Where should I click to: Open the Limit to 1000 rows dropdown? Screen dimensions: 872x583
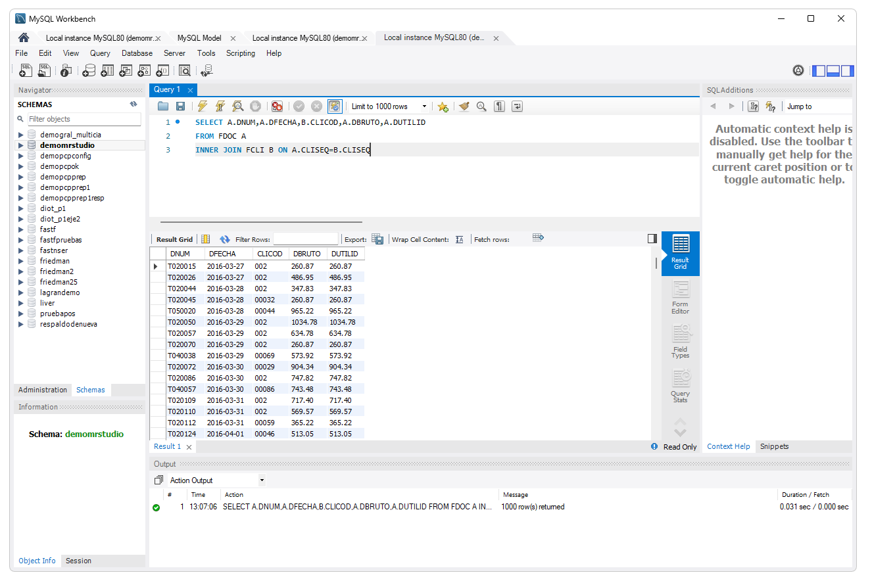click(389, 106)
